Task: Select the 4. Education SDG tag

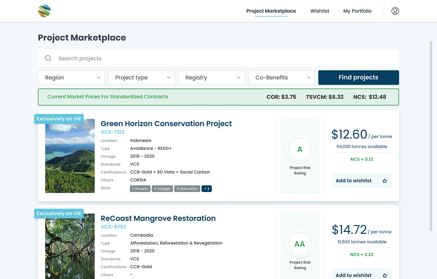Action: coord(187,189)
